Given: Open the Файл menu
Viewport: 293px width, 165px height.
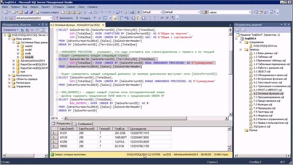Looking at the screenshot, I should (x=5, y=7).
